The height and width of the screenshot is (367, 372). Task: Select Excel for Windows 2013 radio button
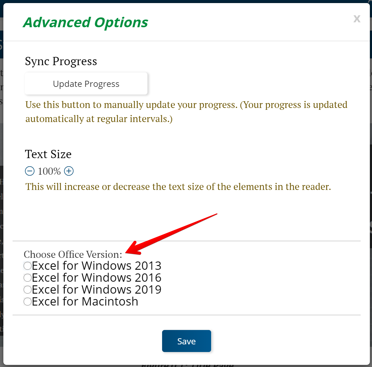pyautogui.click(x=28, y=265)
